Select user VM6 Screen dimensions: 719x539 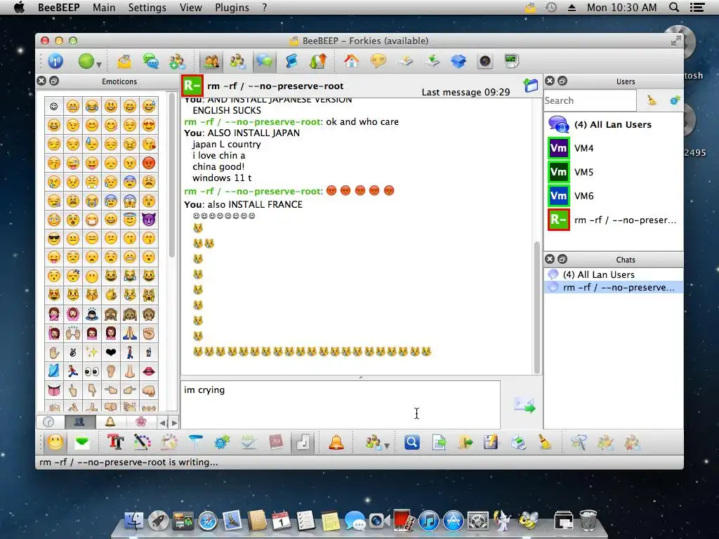[614, 196]
